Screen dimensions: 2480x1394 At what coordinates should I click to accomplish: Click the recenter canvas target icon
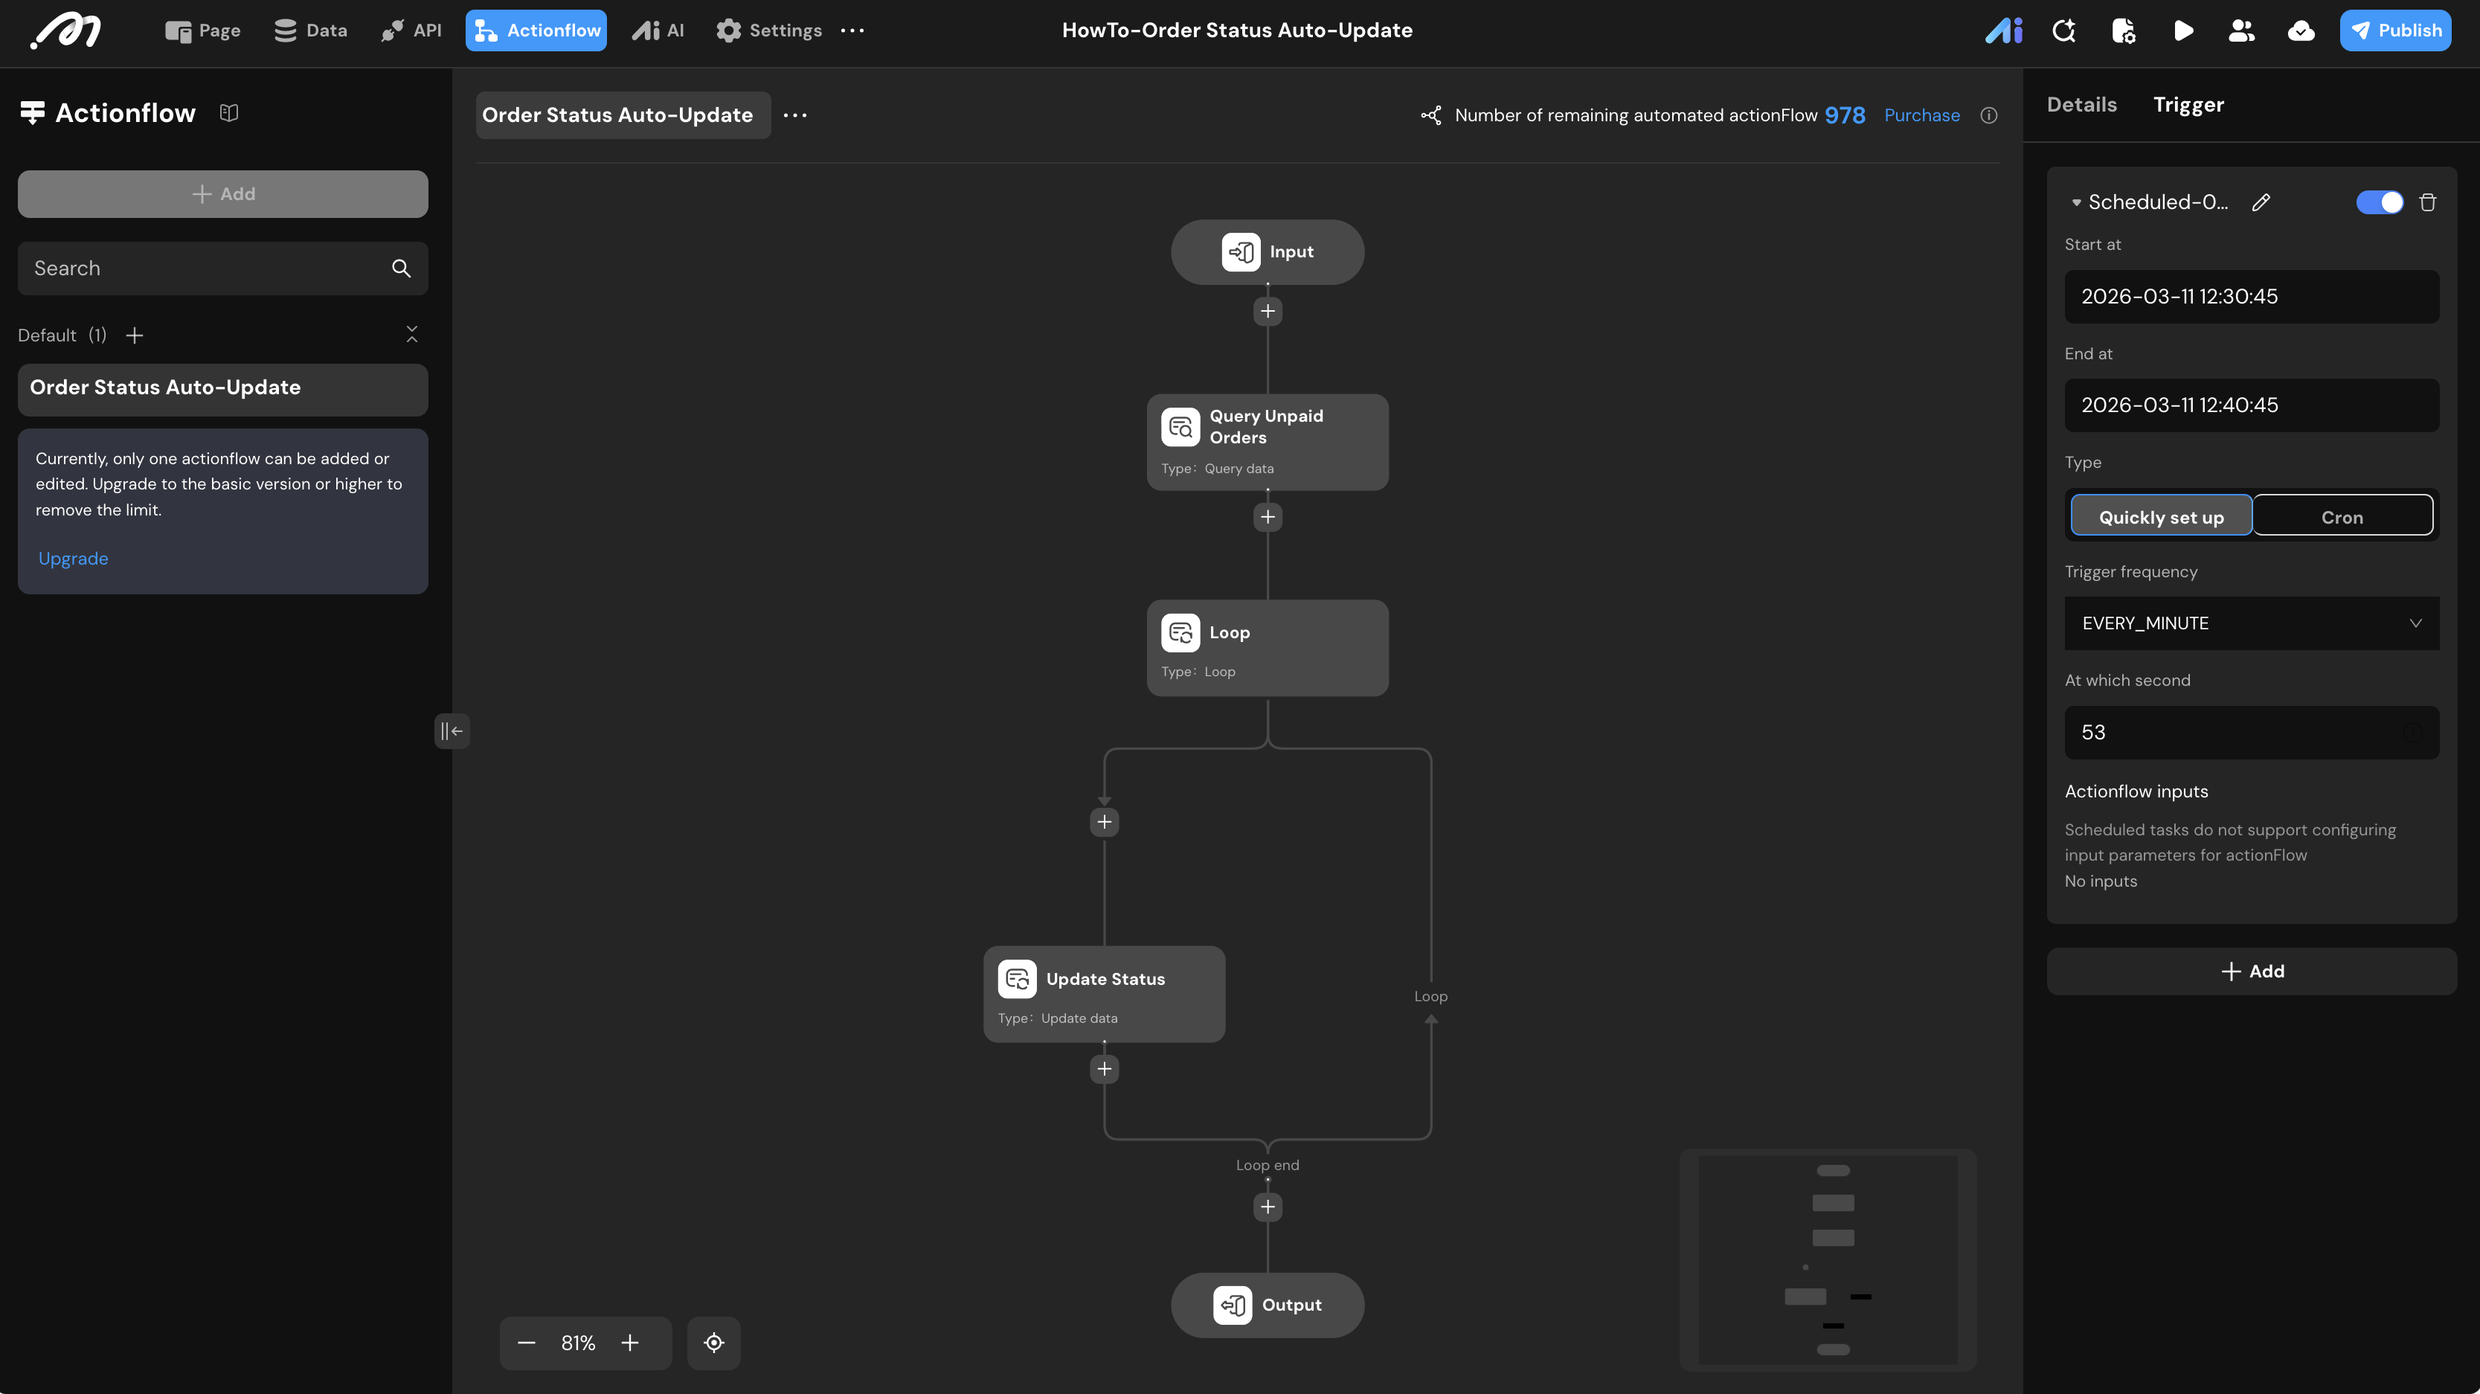[x=713, y=1343]
